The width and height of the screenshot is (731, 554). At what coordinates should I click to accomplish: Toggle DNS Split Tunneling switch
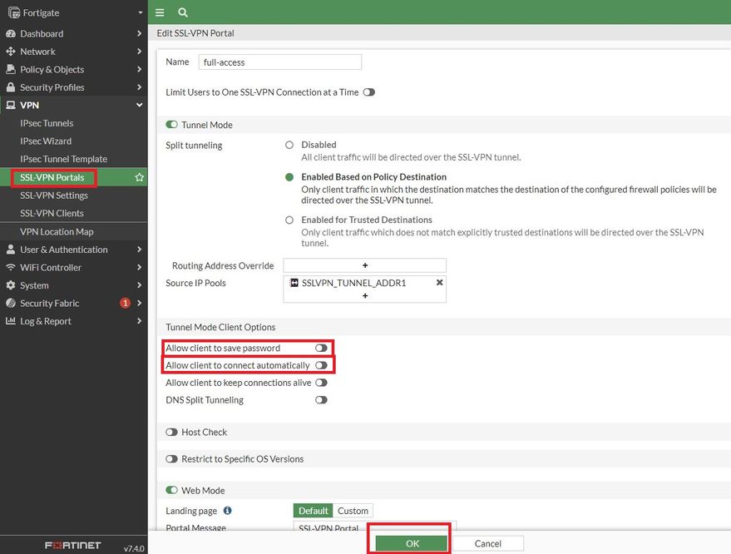[321, 399]
